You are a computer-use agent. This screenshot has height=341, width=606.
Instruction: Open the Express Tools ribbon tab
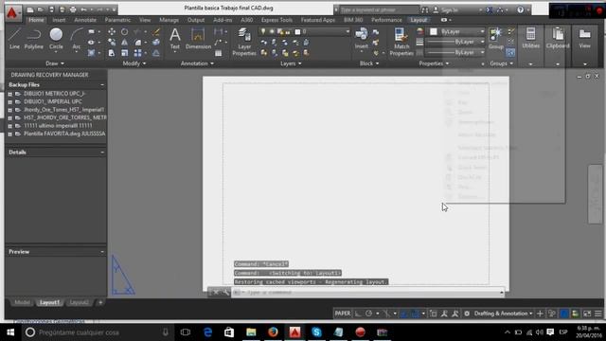click(276, 20)
